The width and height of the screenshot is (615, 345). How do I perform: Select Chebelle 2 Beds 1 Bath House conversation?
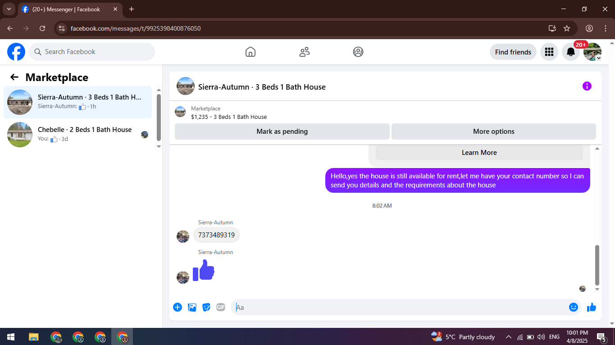pyautogui.click(x=77, y=135)
